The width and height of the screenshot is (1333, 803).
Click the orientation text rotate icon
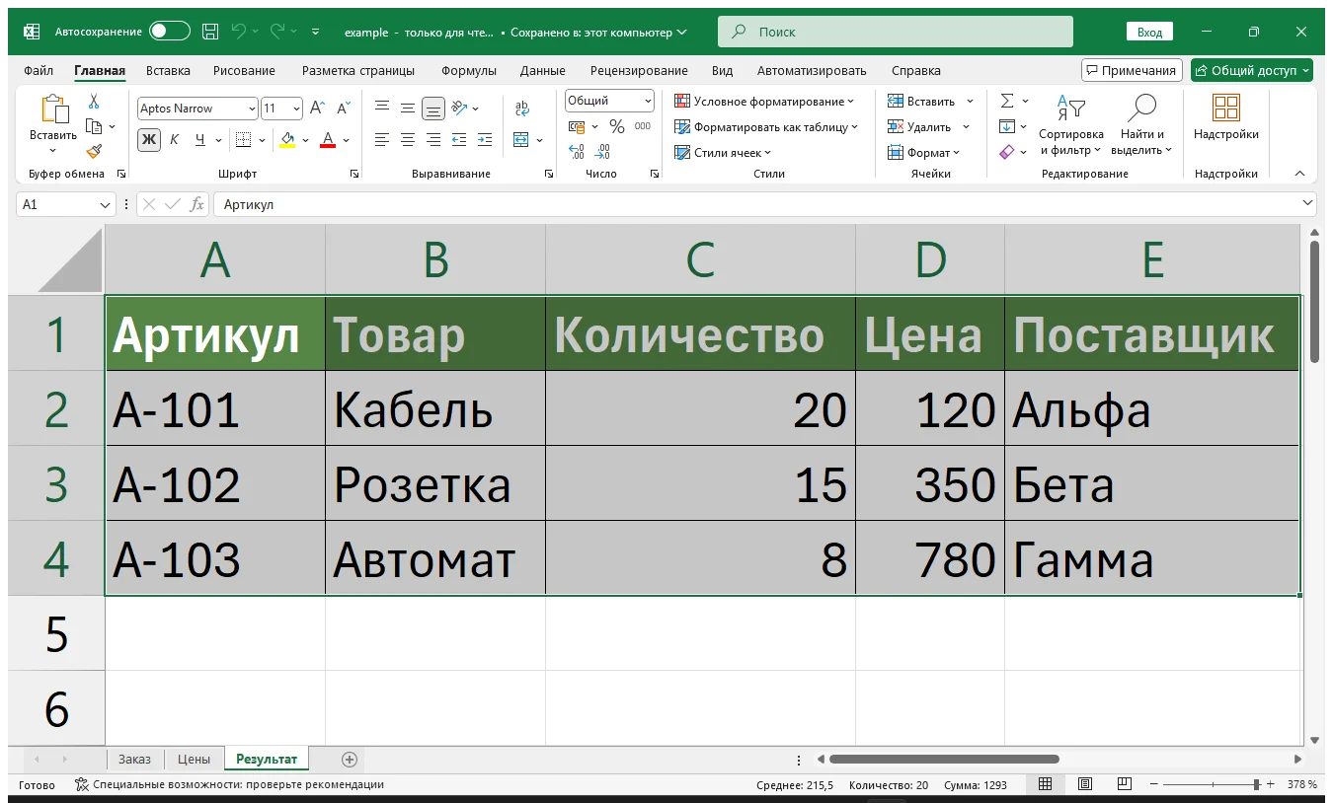(459, 109)
